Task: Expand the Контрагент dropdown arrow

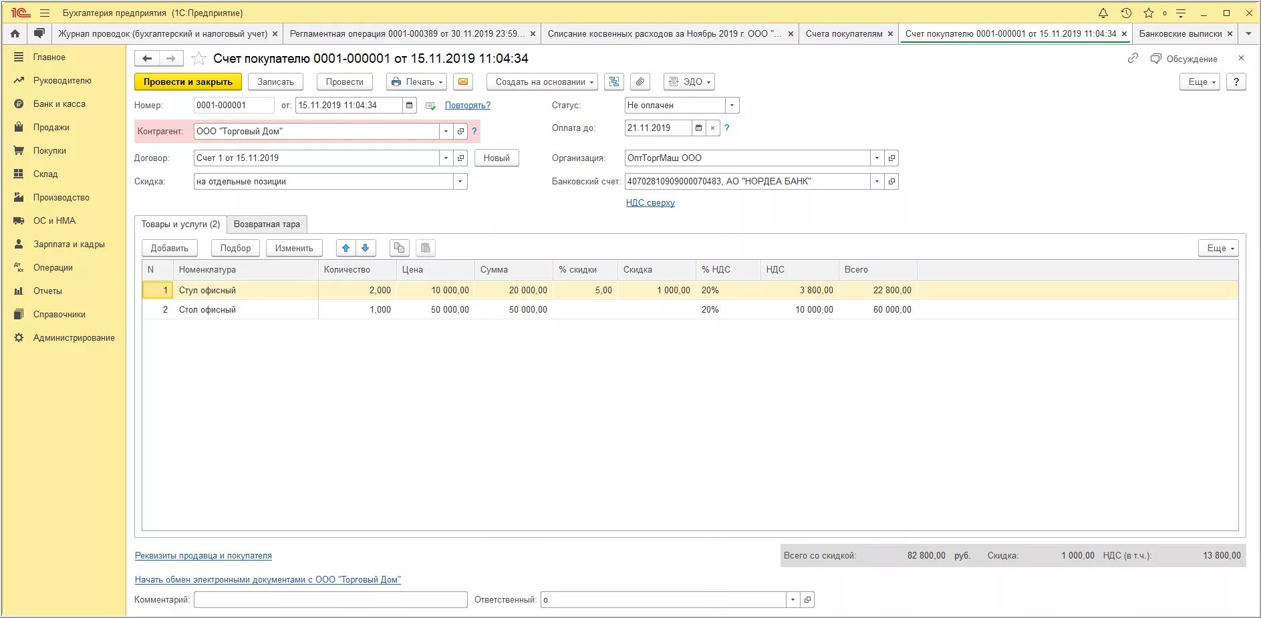Action: (x=446, y=131)
